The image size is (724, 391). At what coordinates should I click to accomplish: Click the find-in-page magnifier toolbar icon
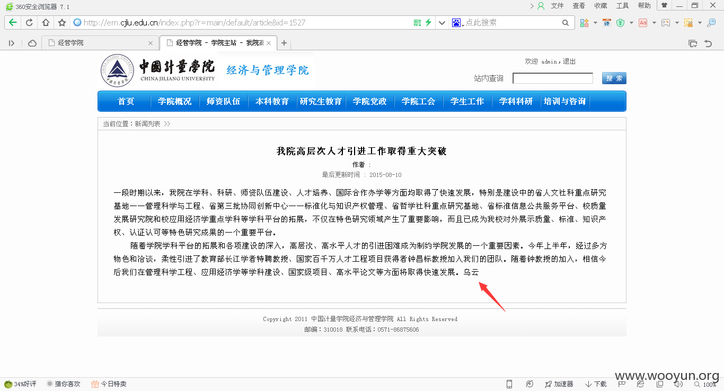pos(711,23)
